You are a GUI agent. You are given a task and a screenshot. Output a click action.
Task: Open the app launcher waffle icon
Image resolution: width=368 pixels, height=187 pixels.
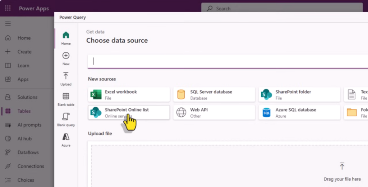(x=8, y=8)
